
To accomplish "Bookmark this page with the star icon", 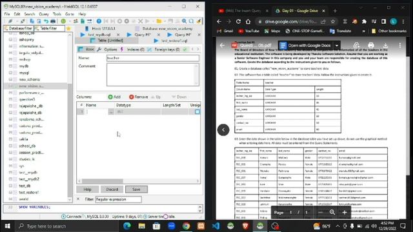I will pos(333,21).
